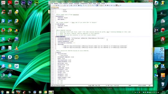Image resolution: width=168 pixels, height=94 pixels.
Task: Play back the recorded macro
Action: tap(110, 5)
